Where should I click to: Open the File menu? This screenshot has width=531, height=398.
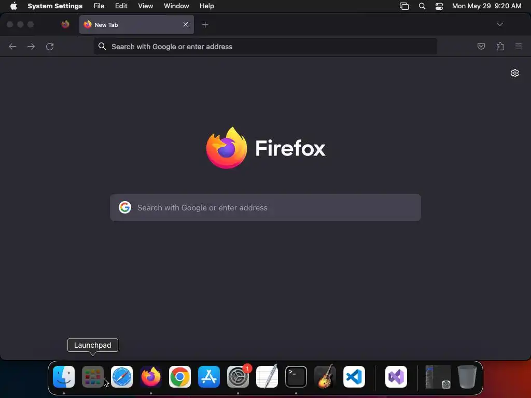pyautogui.click(x=99, y=6)
